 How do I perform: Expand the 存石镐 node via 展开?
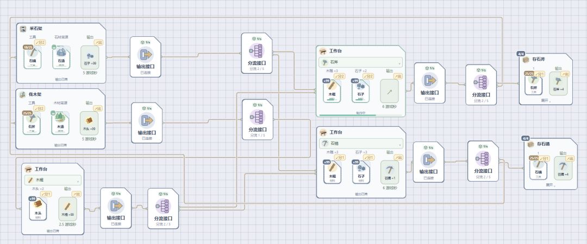550,185
